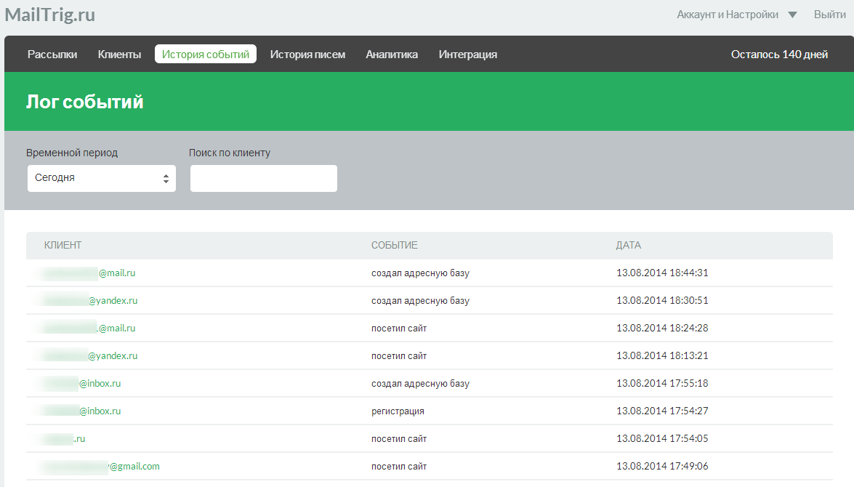Screen dimensions: 854x487
Task: Focus the Поиск по клиенту search field
Action: click(264, 178)
